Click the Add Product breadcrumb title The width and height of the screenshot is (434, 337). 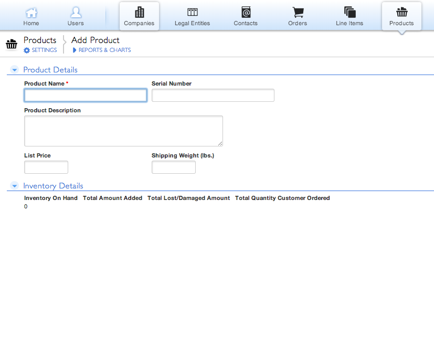click(95, 40)
